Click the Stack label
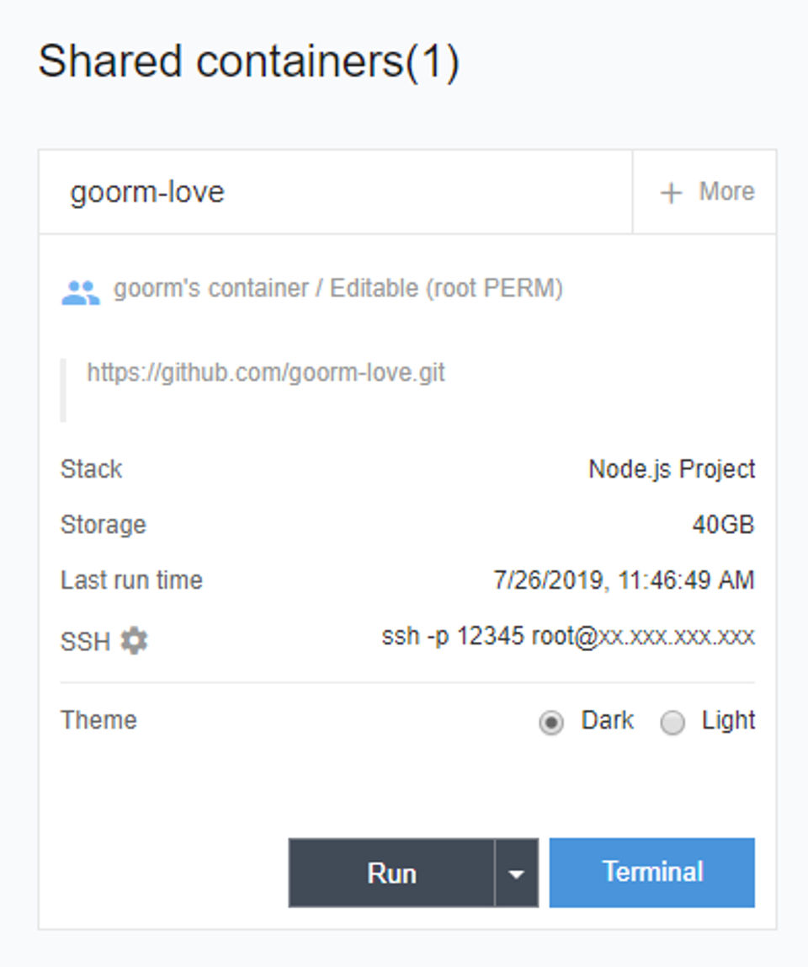808x967 pixels. (x=91, y=469)
